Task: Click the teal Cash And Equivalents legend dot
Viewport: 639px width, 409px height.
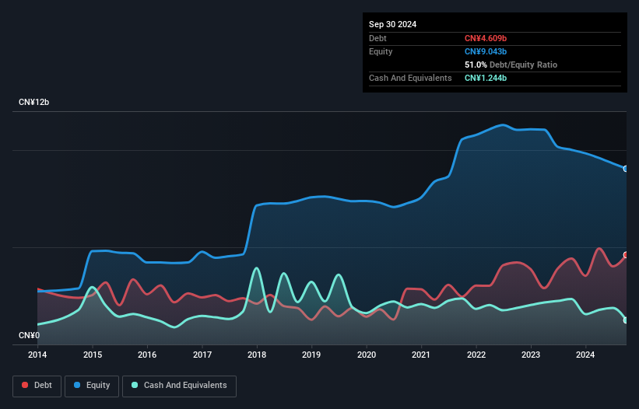Action: 135,385
